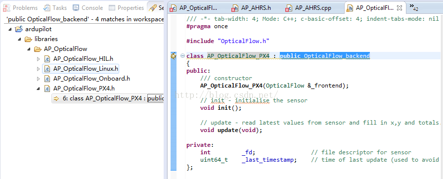The image size is (443, 179).
Task: Collapse the AP_OpticalFlow folder node
Action: pyautogui.click(x=29, y=49)
